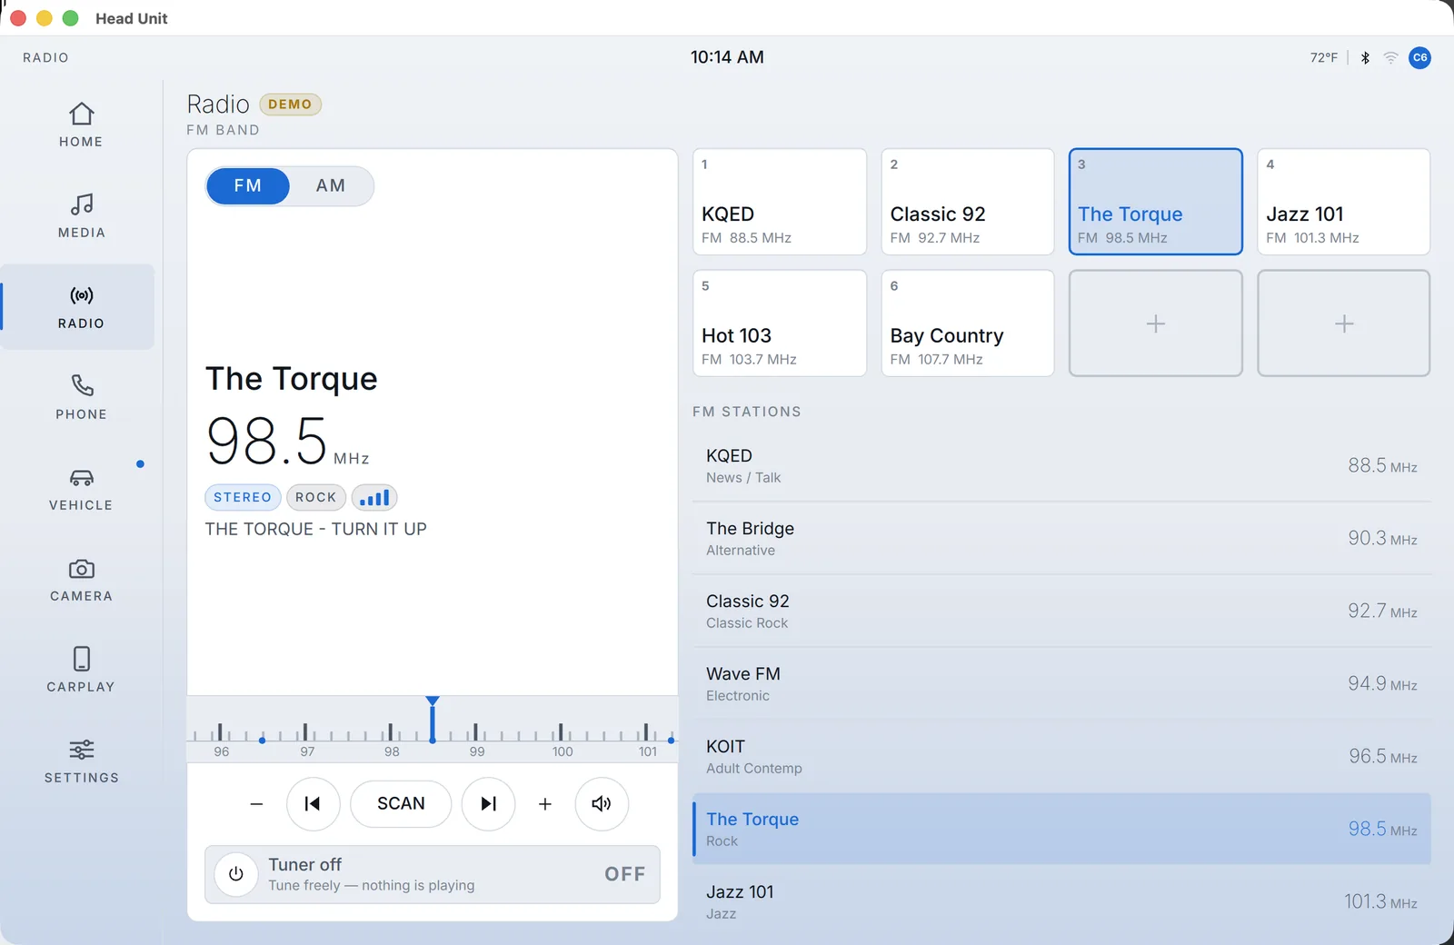
Task: Click the Bluetooth status icon
Action: 1365,57
